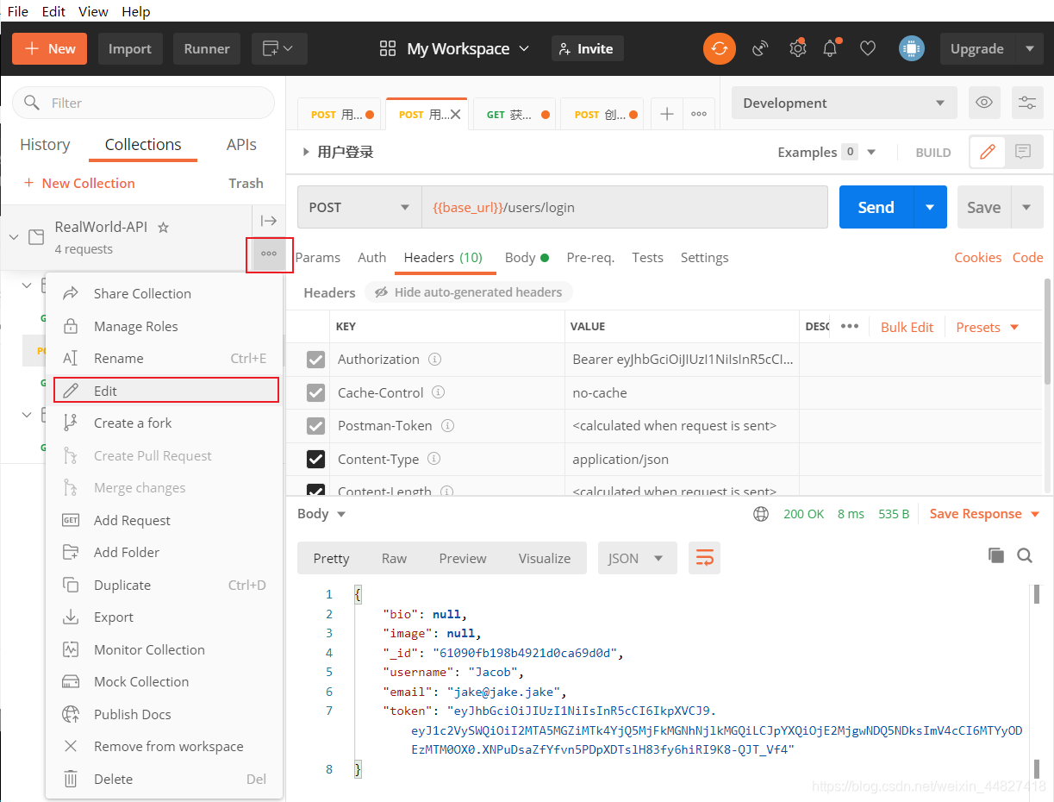Click Hide auto-generated headers toggle

pyautogui.click(x=468, y=292)
